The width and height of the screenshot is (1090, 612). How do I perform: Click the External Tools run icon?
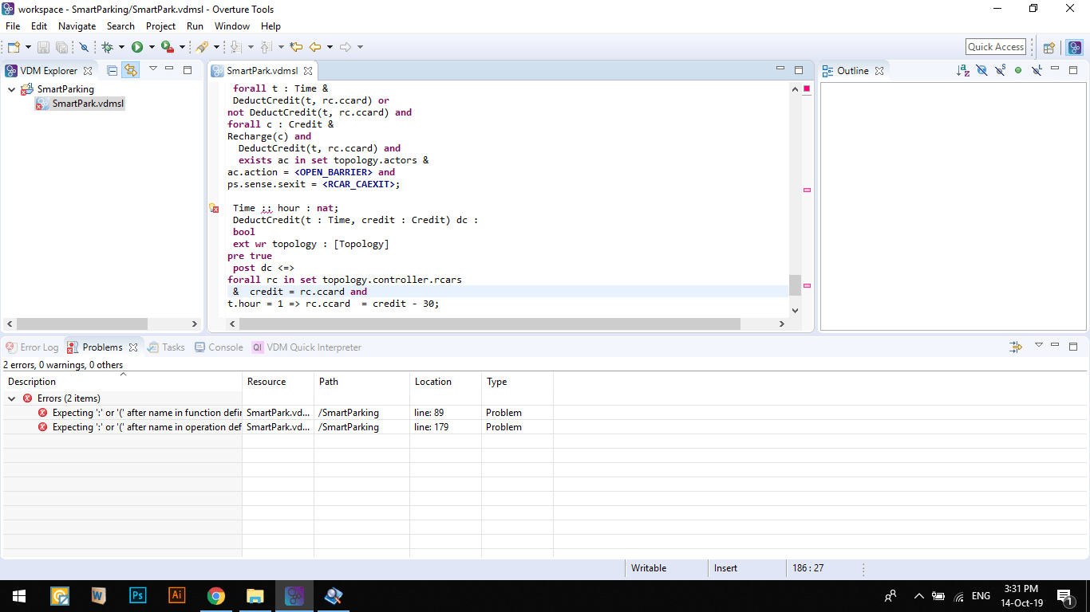click(168, 47)
